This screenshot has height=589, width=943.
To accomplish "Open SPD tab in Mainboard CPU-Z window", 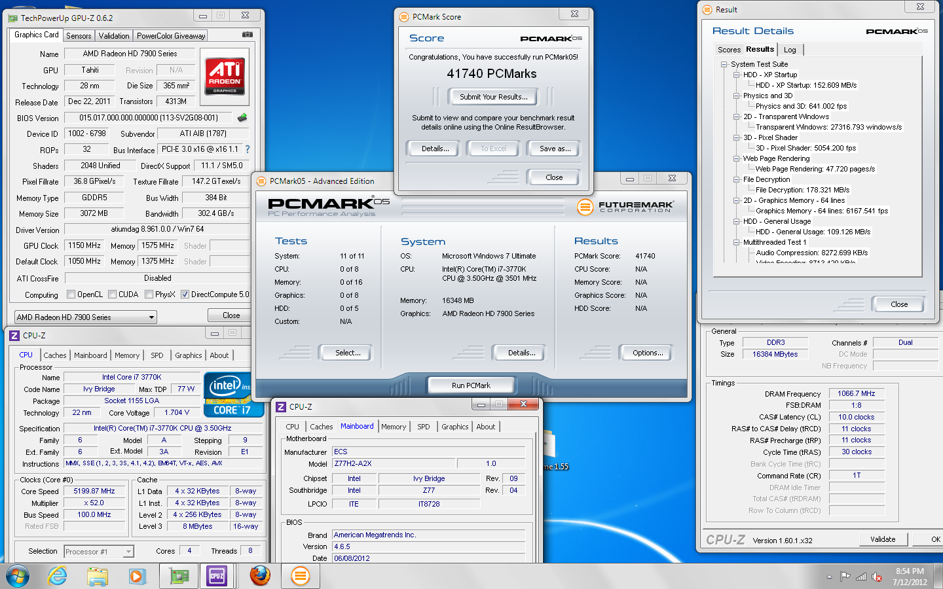I will click(x=424, y=427).
